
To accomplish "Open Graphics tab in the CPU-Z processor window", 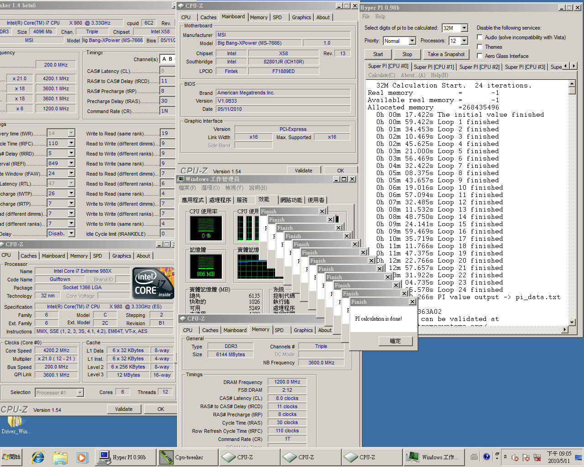I will [122, 256].
